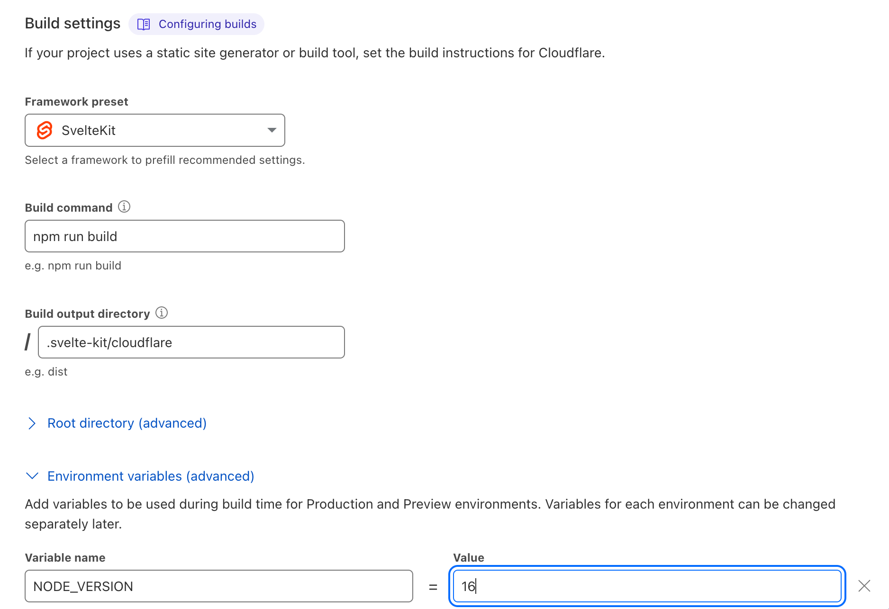Image resolution: width=889 pixels, height=609 pixels.
Task: Click Environment variables (advanced) heading text
Action: point(150,476)
